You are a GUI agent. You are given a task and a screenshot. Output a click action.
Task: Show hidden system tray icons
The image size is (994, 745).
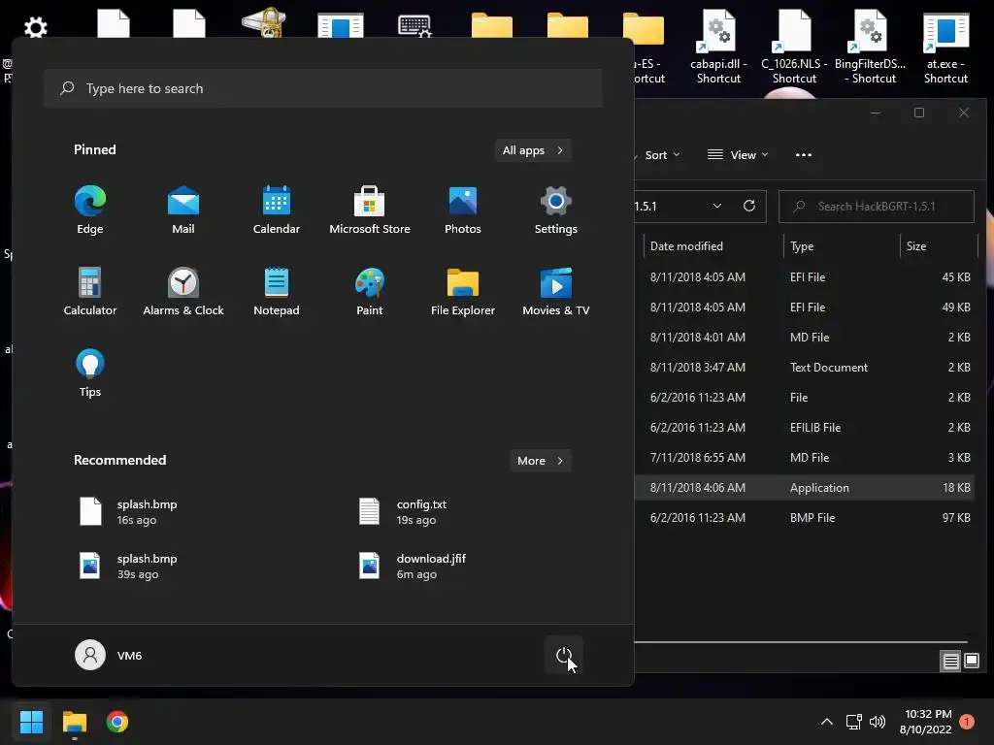point(827,722)
